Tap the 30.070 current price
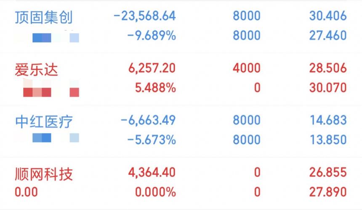 pos(327,88)
